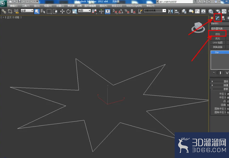Activate the Select and Scale tool
Viewport: 229px width, 158px height.
[x=74, y=11]
